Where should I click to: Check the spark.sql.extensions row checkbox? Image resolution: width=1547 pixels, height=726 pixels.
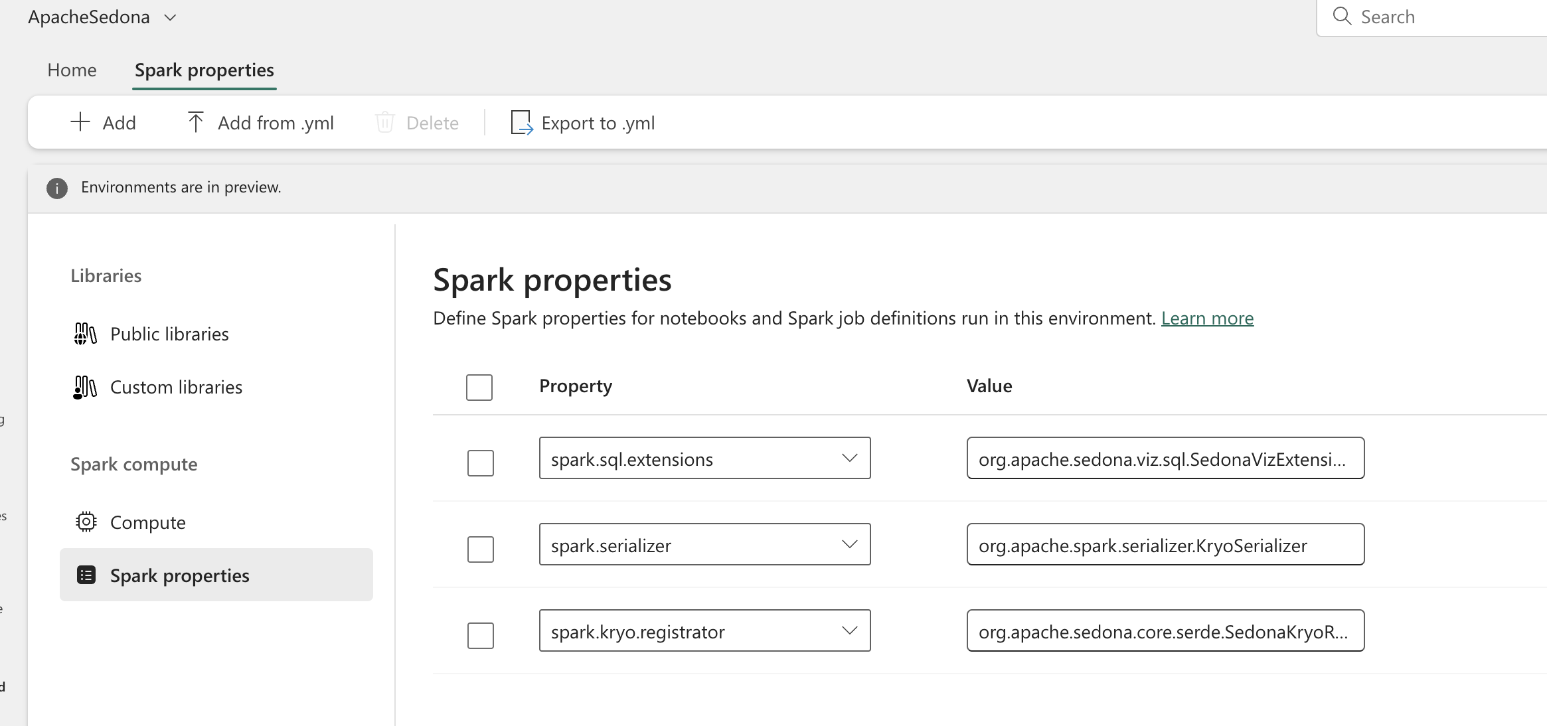pos(480,463)
